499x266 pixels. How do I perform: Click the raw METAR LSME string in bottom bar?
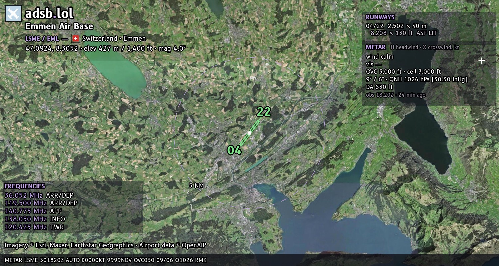(105, 260)
